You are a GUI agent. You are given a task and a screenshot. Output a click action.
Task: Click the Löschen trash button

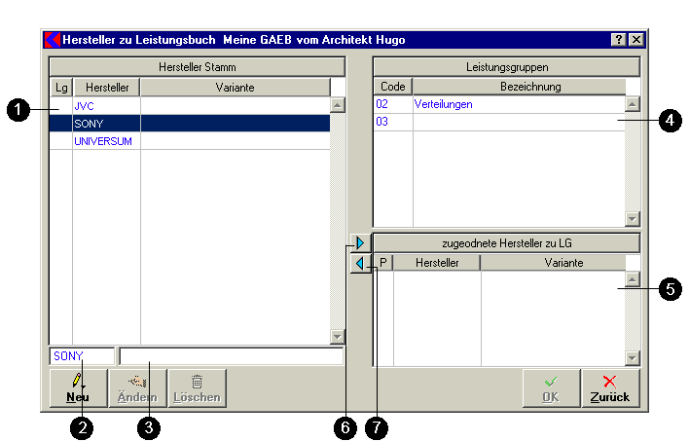pos(197,387)
